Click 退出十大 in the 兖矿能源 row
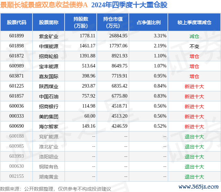 pos(194,137)
